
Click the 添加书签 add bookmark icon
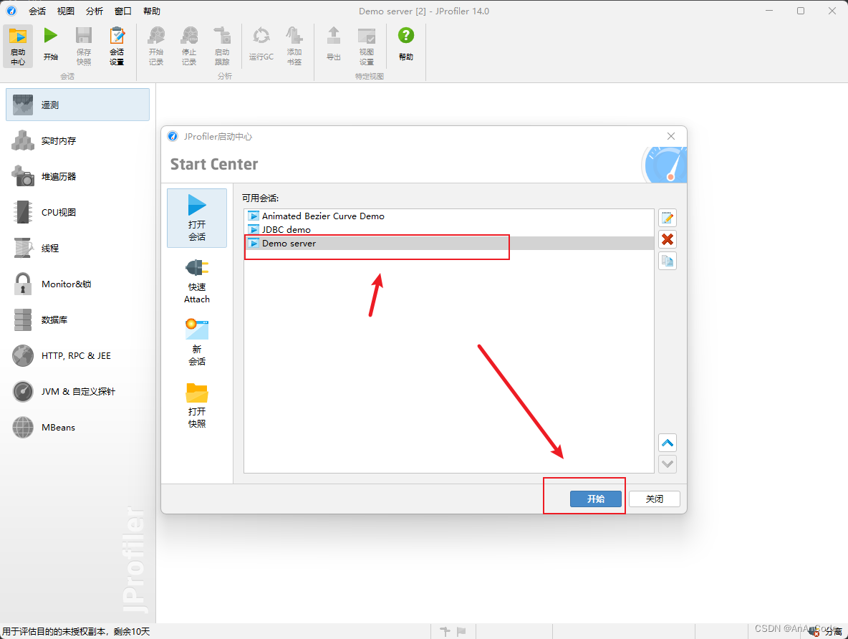pyautogui.click(x=294, y=47)
